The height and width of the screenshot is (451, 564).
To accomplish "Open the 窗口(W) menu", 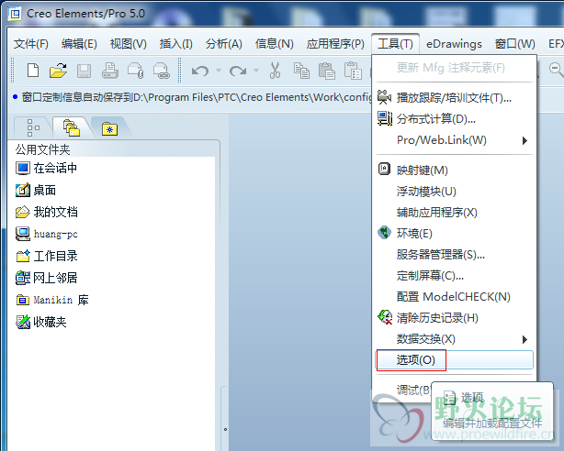I will pos(514,44).
